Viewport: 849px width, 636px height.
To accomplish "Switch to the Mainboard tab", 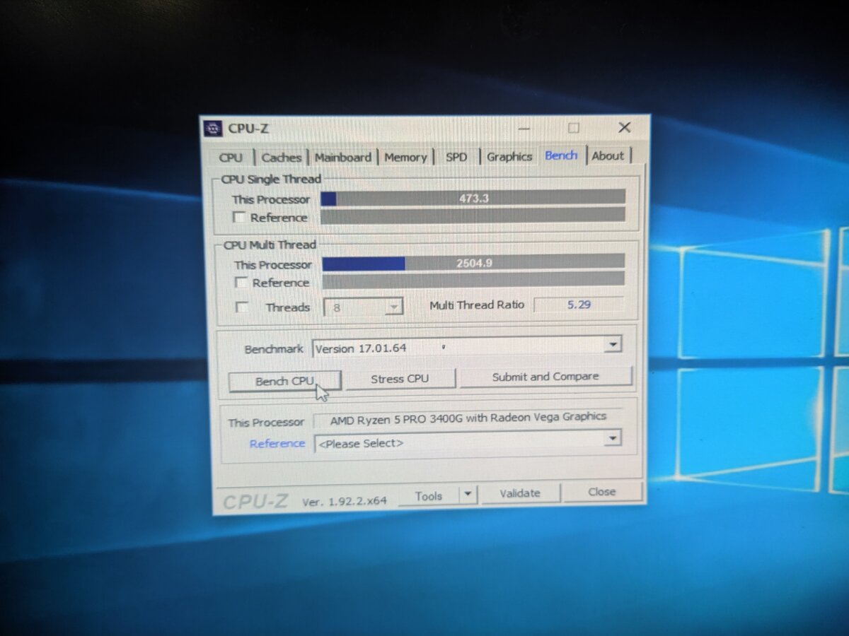I will coord(343,158).
